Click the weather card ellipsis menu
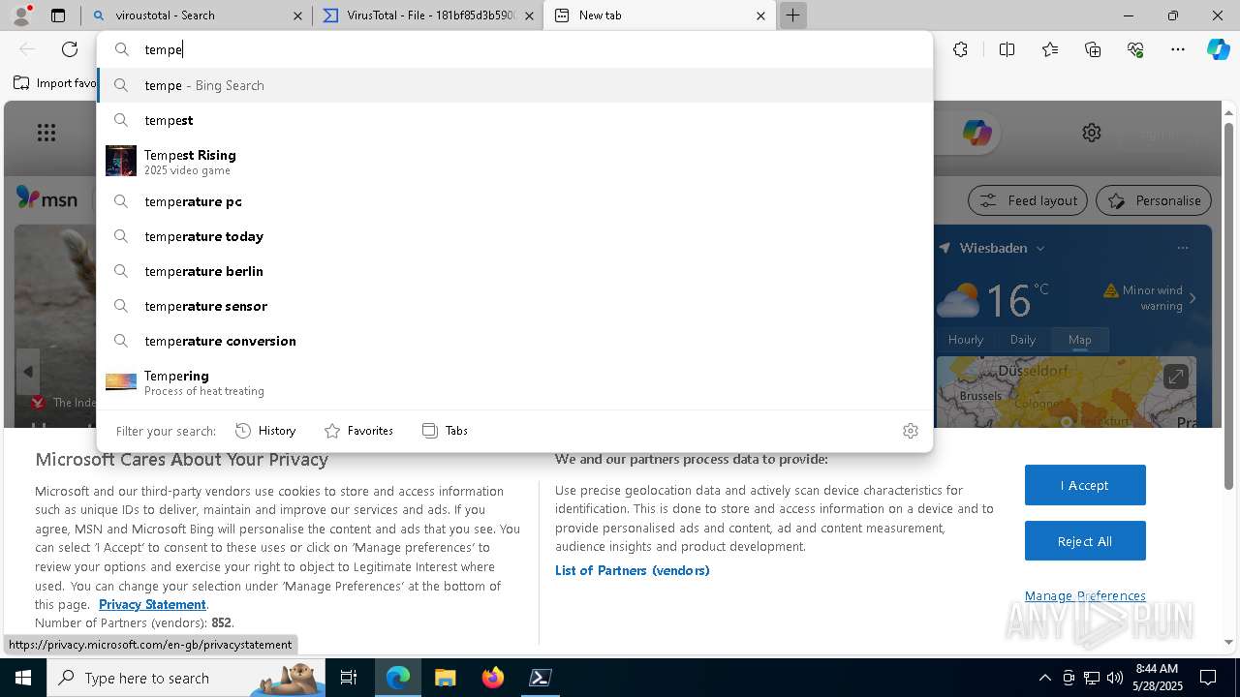 tap(1183, 248)
